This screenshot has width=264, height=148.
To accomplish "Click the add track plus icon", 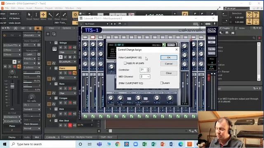I will 48,34.
